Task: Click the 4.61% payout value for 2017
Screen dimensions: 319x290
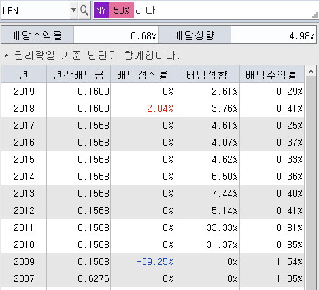Action: 225,126
